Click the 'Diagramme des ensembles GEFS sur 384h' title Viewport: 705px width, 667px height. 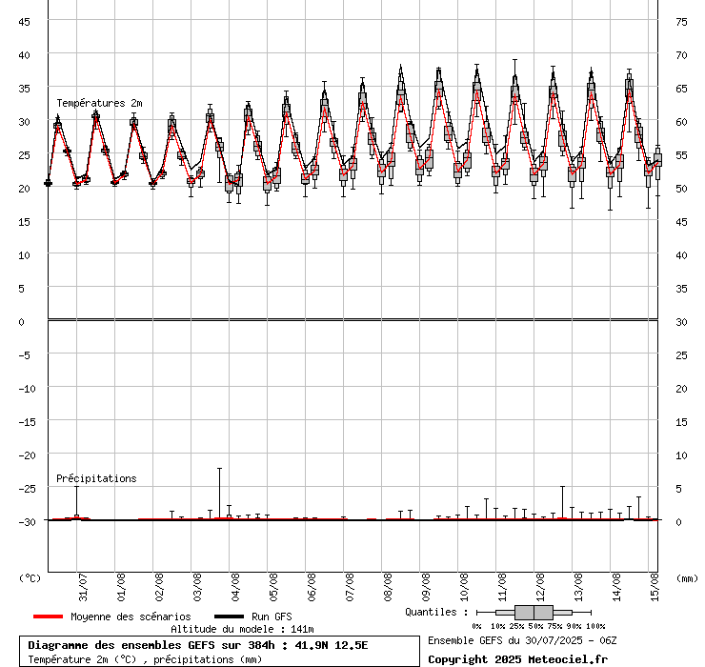click(x=151, y=645)
